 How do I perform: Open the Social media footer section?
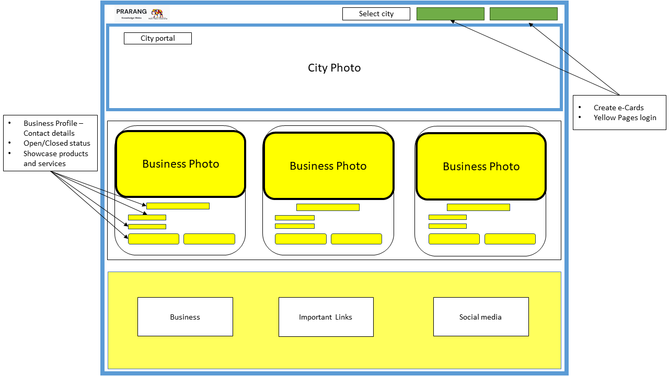[x=480, y=316]
